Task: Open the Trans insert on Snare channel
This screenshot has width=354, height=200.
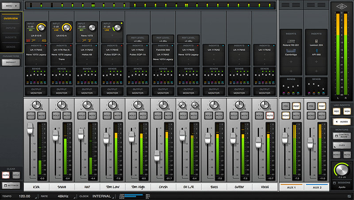Action: 62,59
